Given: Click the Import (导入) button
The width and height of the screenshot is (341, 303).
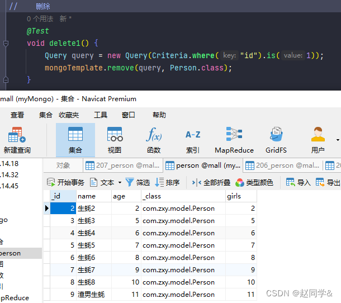Looking at the screenshot, I should click(x=298, y=182).
